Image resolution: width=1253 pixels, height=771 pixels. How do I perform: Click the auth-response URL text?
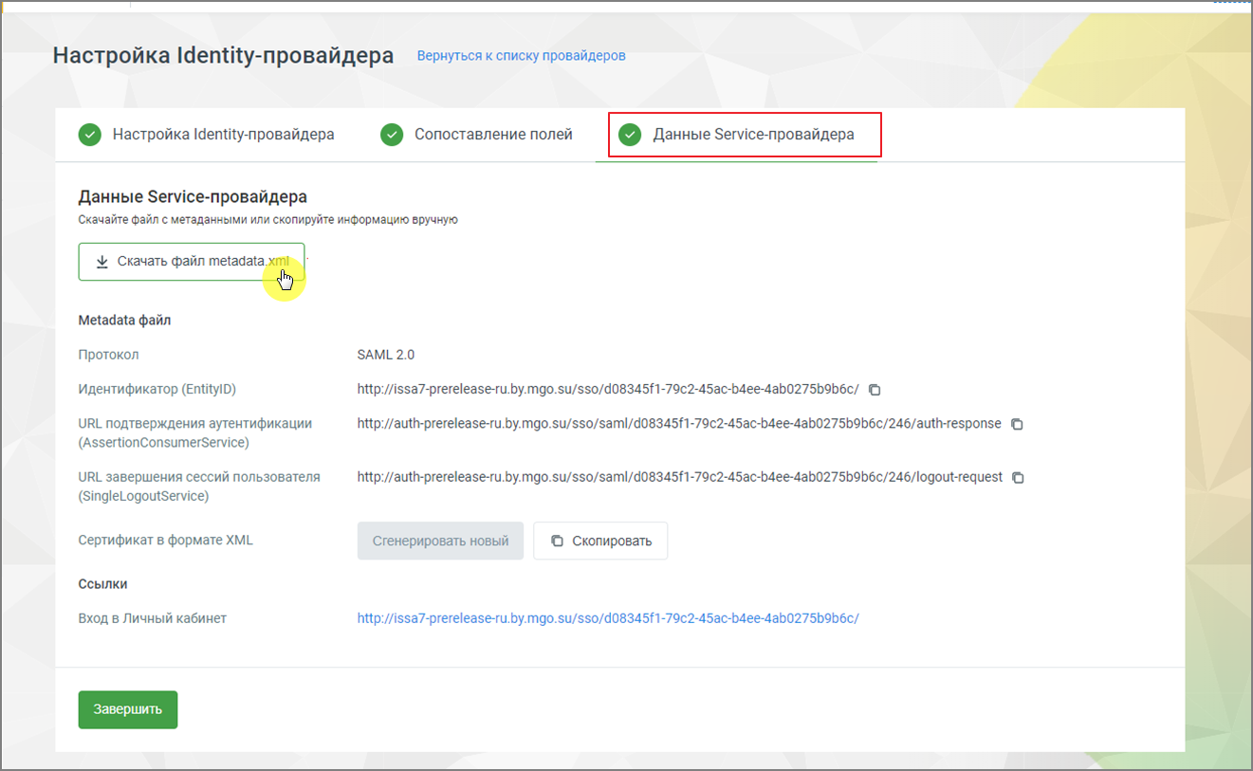coord(679,424)
